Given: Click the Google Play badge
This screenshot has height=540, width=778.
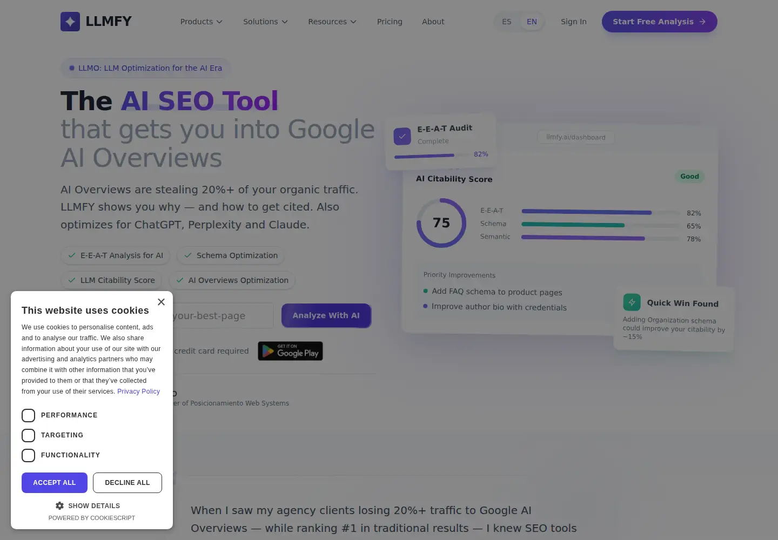Looking at the screenshot, I should click(290, 351).
